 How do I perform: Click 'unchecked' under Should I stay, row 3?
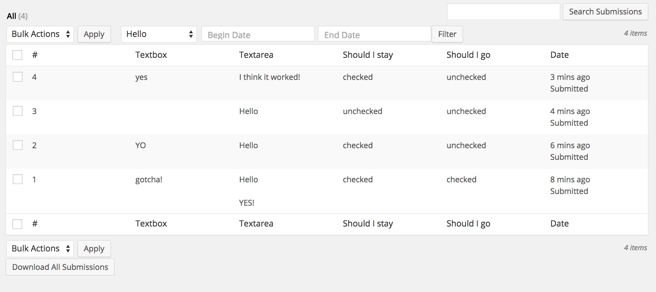coord(363,111)
